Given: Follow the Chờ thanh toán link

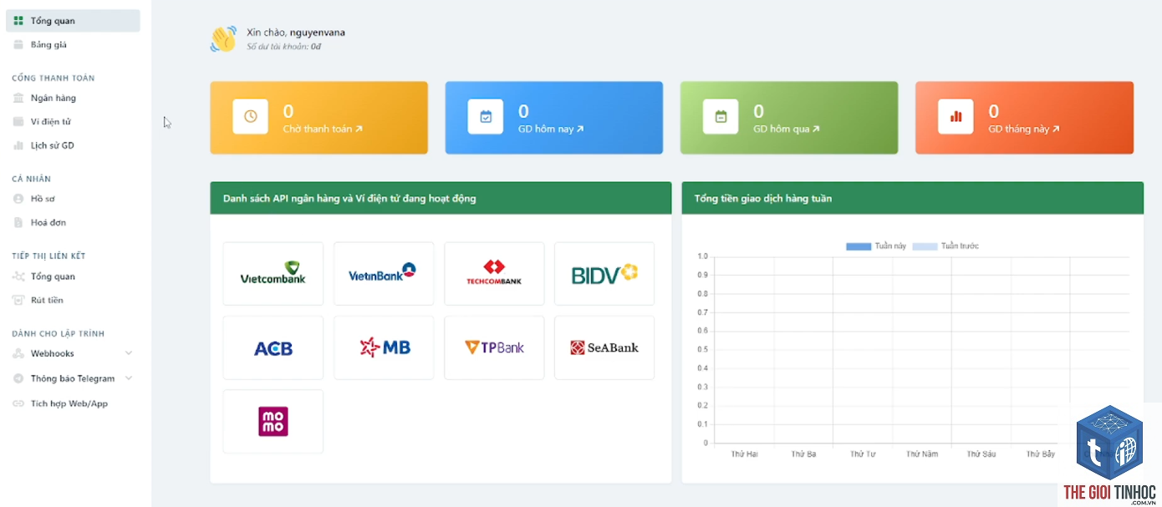Looking at the screenshot, I should pos(323,129).
